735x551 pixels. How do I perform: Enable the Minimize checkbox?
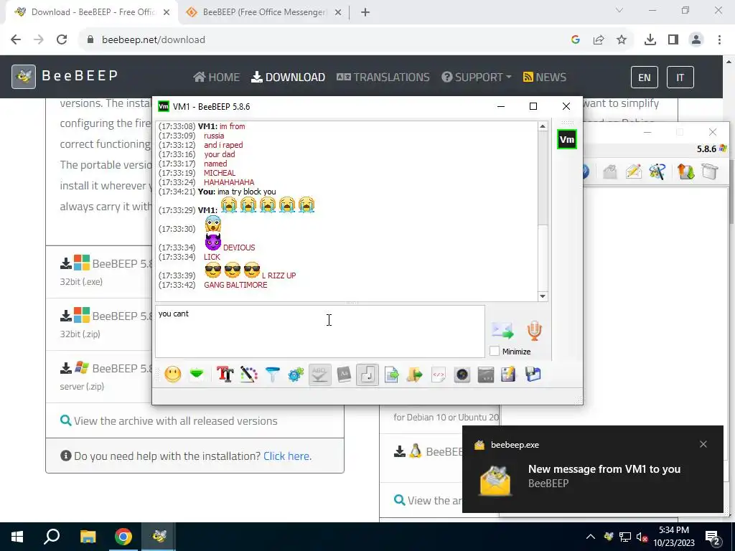[495, 352]
